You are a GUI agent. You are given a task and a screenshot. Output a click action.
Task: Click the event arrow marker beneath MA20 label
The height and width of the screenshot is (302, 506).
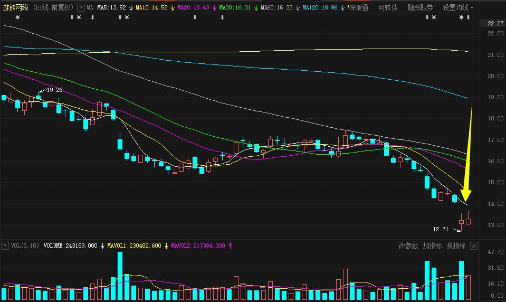[195, 17]
